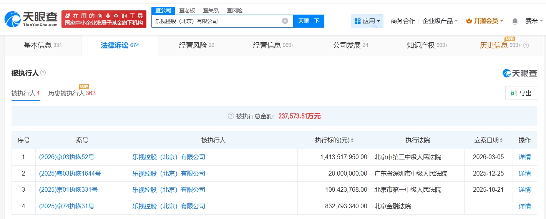Screen dimensions: 546x219
Task: Open the 费米 user account menu
Action: pyautogui.click(x=534, y=21)
